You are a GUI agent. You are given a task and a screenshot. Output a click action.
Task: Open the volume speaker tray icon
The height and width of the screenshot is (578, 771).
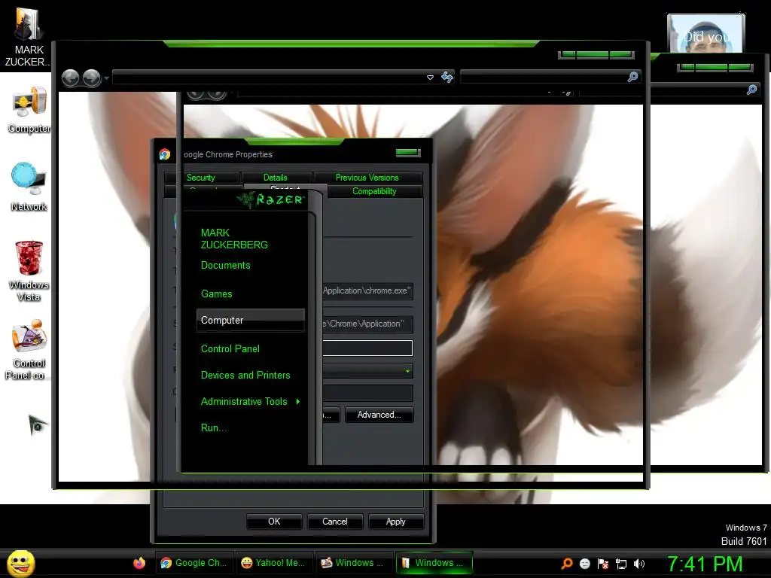639,564
